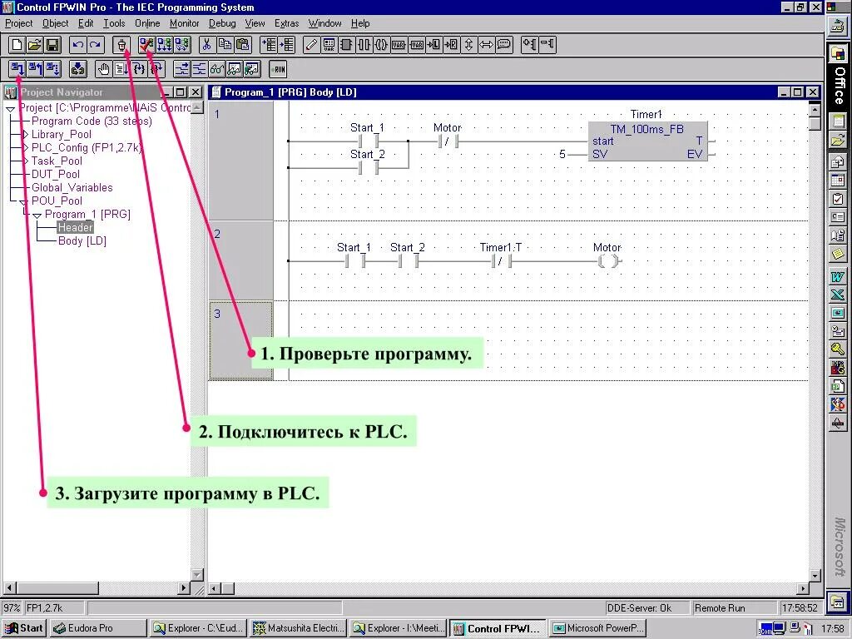The image size is (852, 639).
Task: Click the Paste clipboard icon
Action: 242,45
